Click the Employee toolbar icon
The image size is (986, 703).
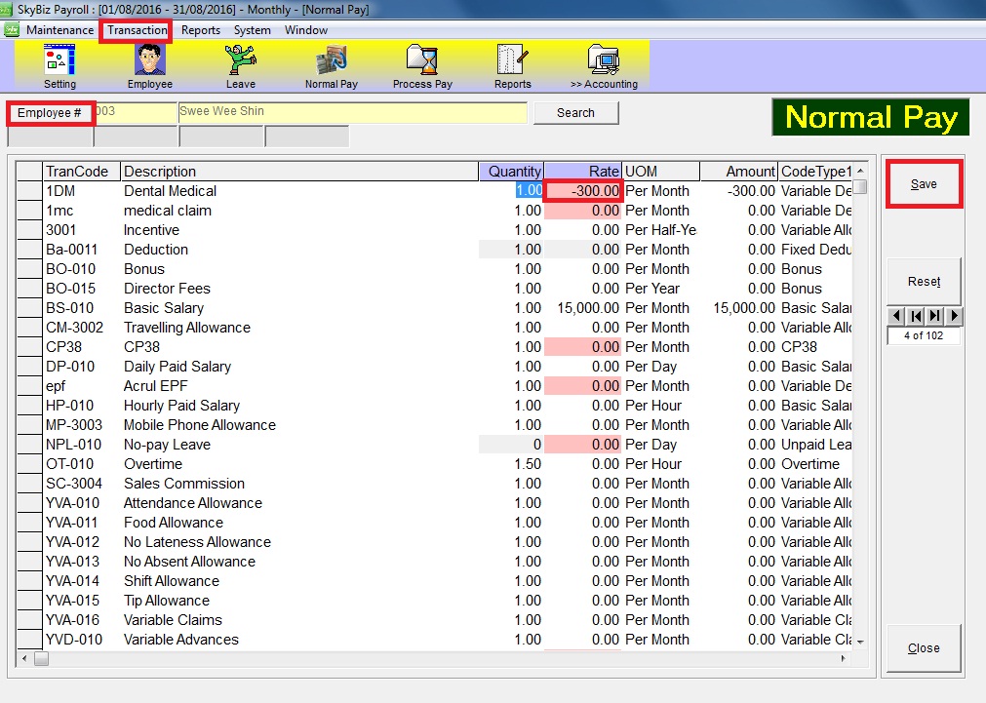[149, 64]
